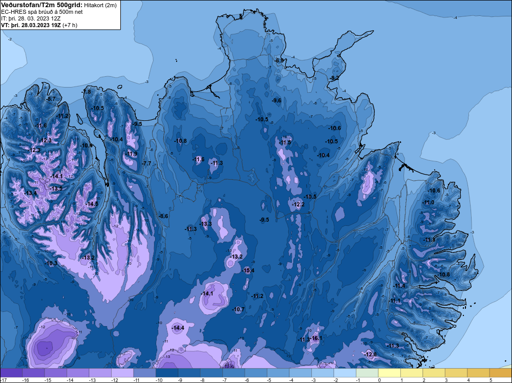The width and height of the screenshot is (512, 383).
Task: Click the '-8.6' temperature label on map
Action: [163, 216]
